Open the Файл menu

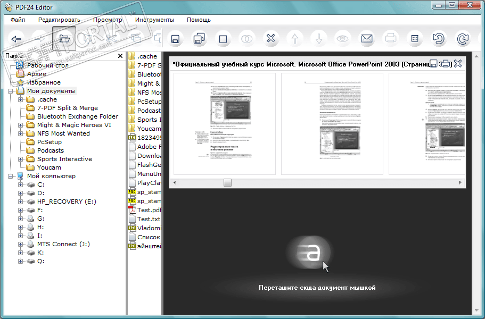[x=18, y=20]
